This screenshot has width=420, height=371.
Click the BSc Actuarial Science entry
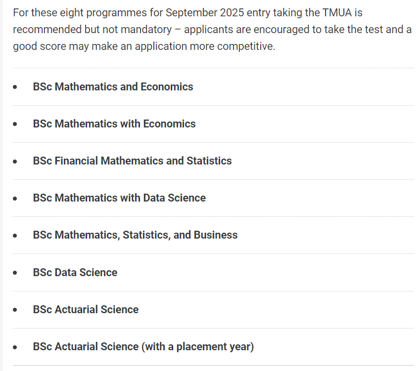coord(86,310)
